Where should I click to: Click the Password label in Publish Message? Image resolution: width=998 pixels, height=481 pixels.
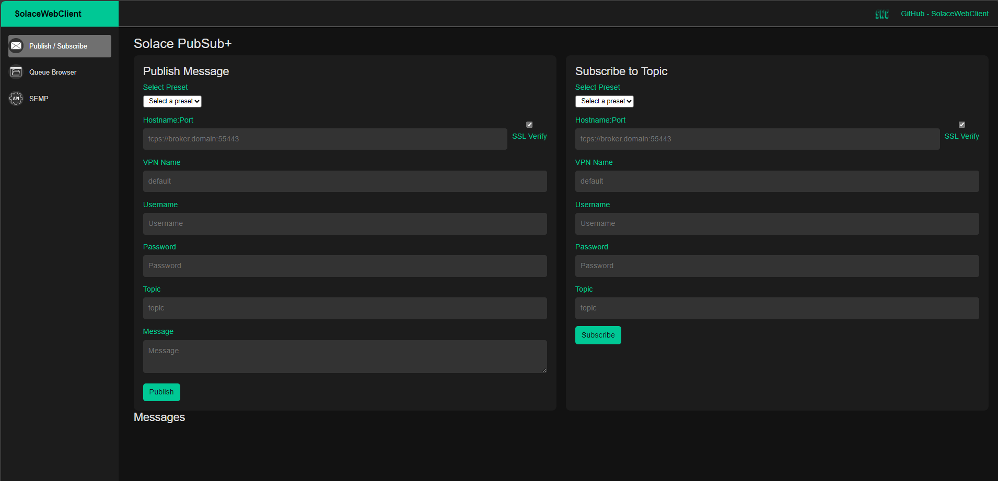coord(159,247)
